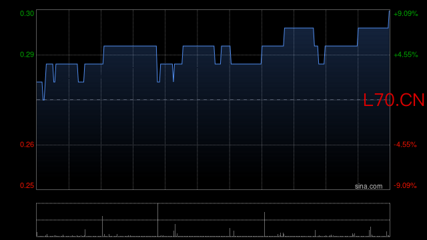Select the -4.55% percentage label
Screen dimensions: 427x240
(405, 145)
